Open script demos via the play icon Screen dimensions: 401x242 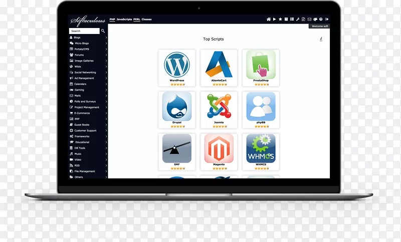pos(274,19)
